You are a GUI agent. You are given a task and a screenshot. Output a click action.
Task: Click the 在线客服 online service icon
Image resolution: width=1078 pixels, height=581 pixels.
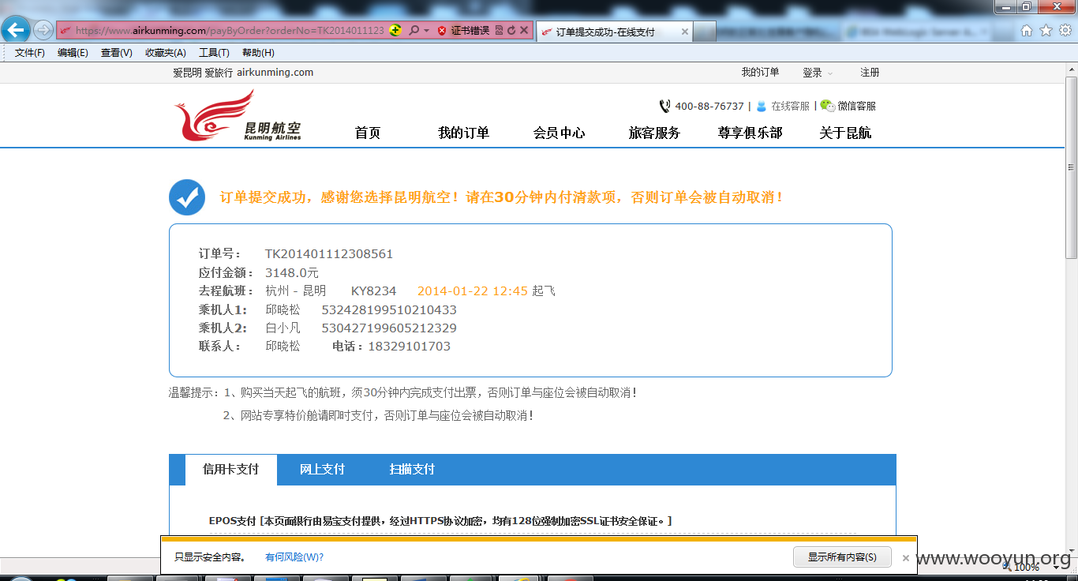(762, 106)
